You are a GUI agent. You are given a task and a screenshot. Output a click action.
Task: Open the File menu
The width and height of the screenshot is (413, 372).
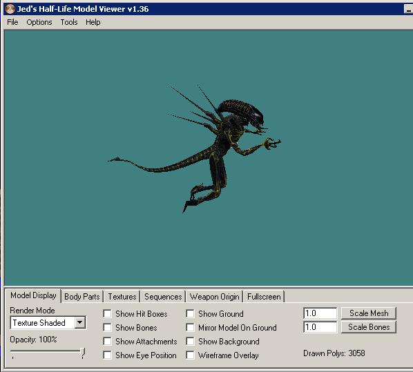(x=12, y=22)
